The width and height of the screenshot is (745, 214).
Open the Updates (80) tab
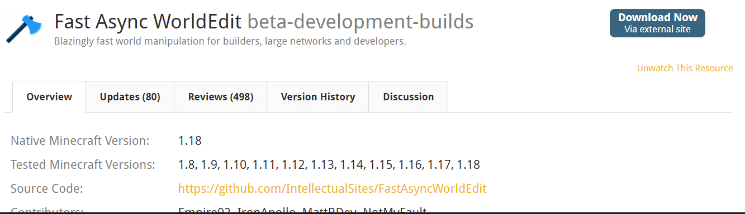pyautogui.click(x=130, y=97)
